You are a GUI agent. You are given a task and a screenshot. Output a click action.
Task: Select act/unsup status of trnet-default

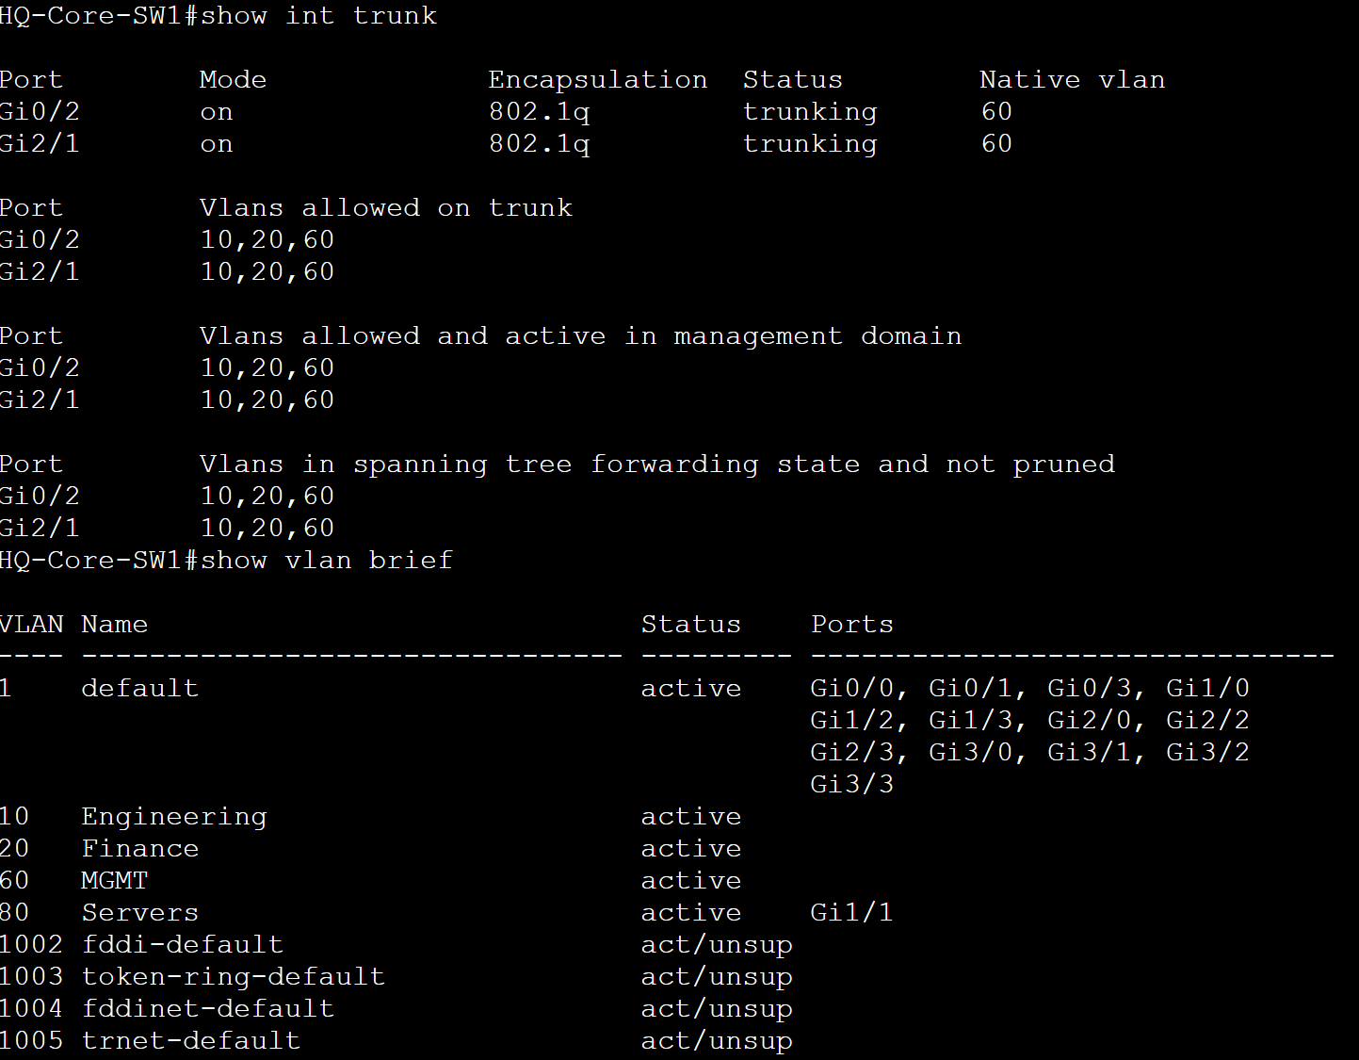717,1041
